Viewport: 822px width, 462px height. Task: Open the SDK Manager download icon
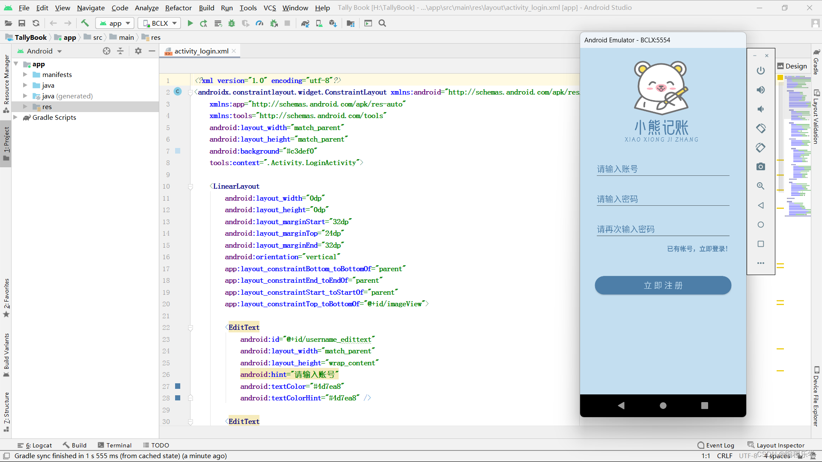tap(333, 23)
